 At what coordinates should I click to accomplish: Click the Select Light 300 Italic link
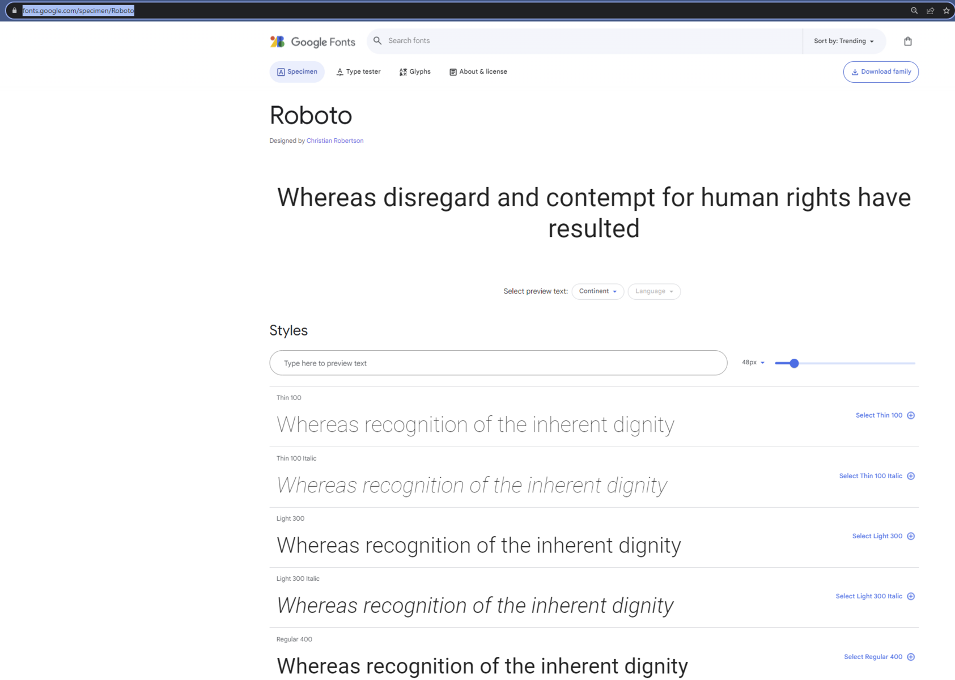869,596
